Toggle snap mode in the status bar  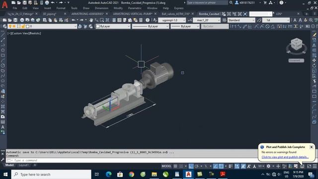(x=181, y=166)
